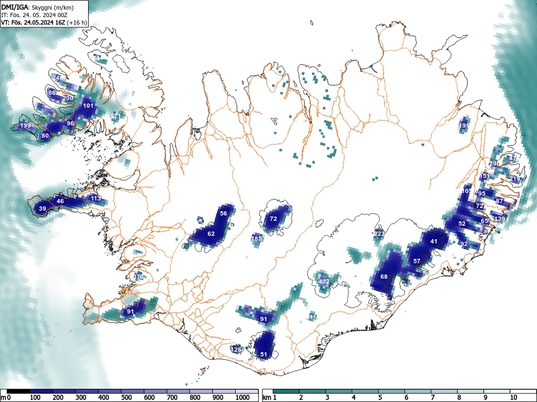This screenshot has height=402, width=537.
Task: Click the value 219 in the Eastfjords
Action: 515,178
